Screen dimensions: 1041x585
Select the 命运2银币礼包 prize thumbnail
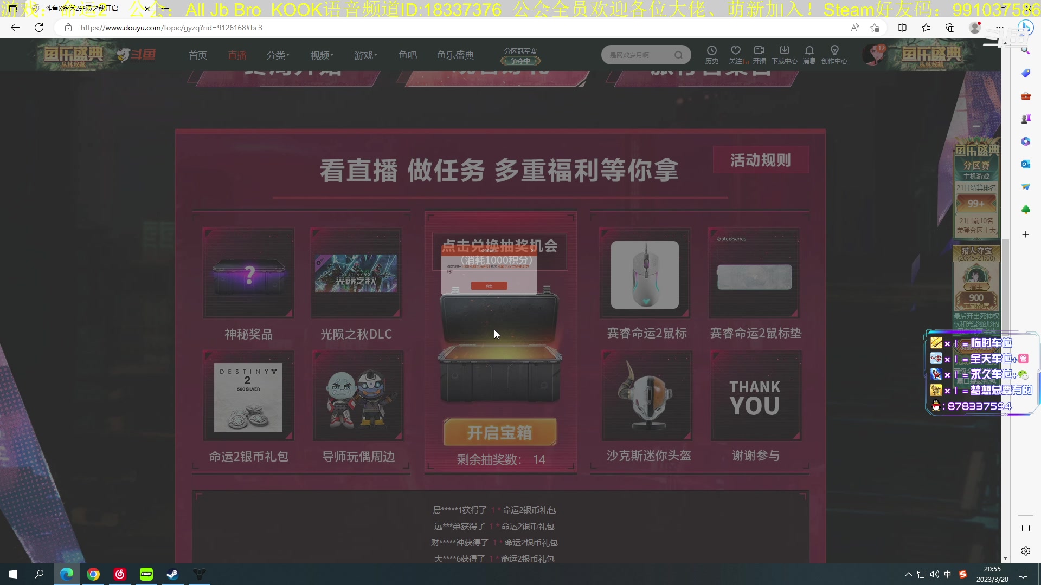pyautogui.click(x=248, y=396)
